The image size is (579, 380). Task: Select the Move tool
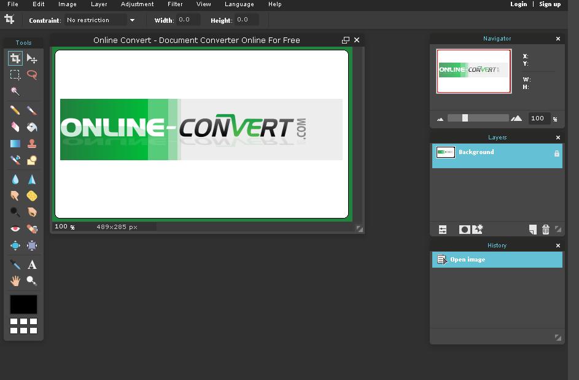(32, 58)
